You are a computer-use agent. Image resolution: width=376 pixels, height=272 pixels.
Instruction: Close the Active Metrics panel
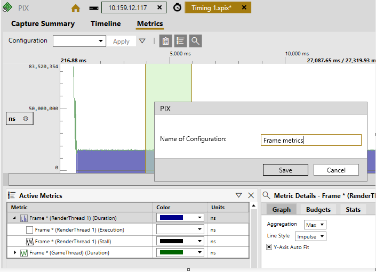coord(251,195)
